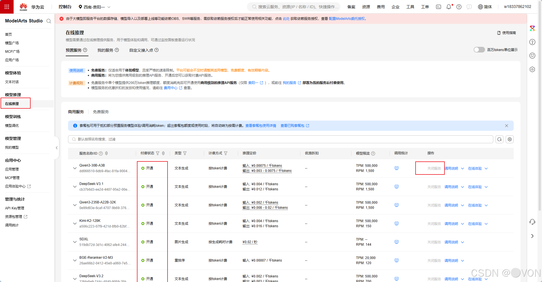This screenshot has height=282, width=542.
Task: Expand the SDXL row
Action: pos(75,242)
